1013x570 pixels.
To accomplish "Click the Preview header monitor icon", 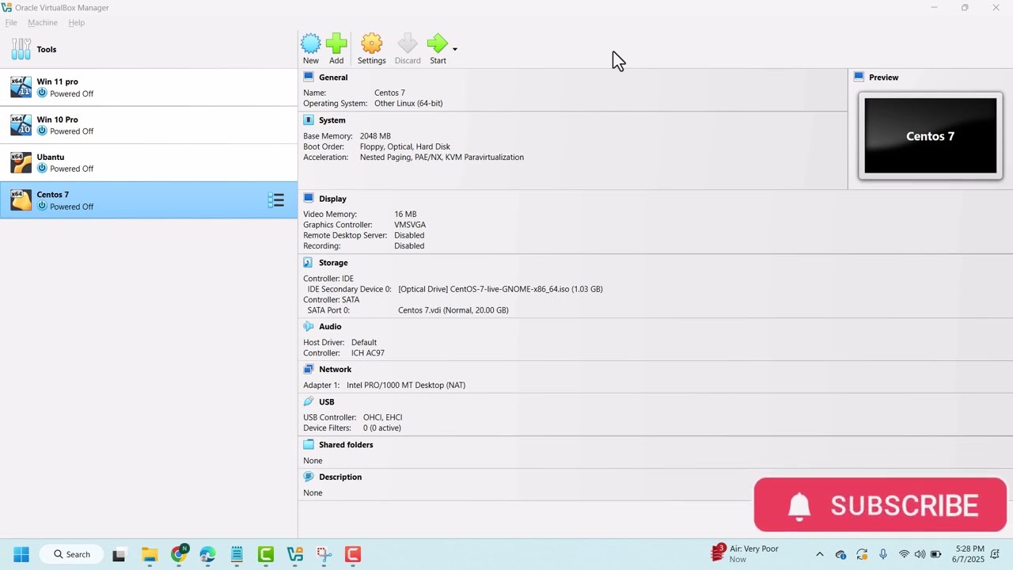I will (859, 77).
